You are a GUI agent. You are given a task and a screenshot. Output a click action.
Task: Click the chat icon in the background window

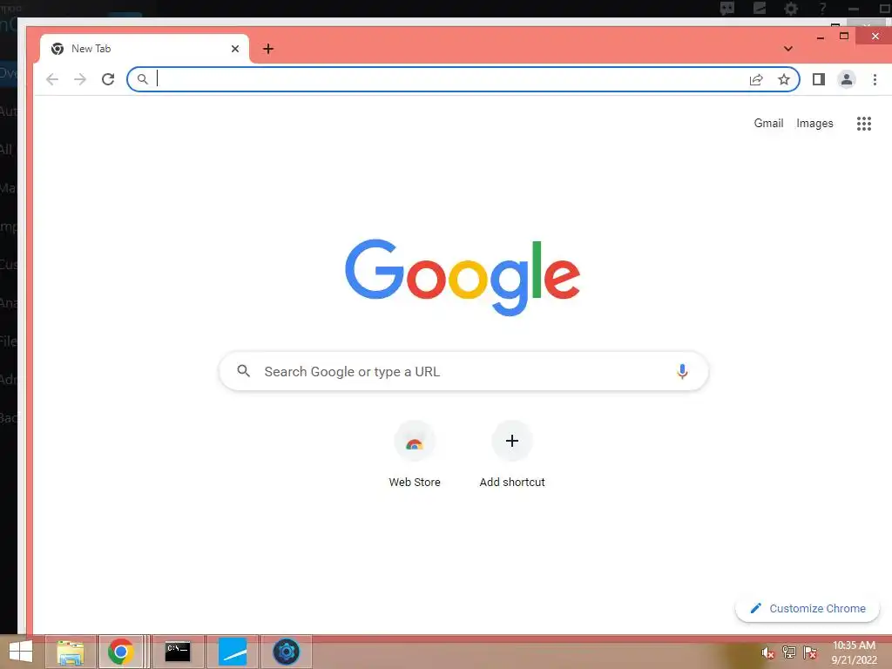pyautogui.click(x=727, y=8)
